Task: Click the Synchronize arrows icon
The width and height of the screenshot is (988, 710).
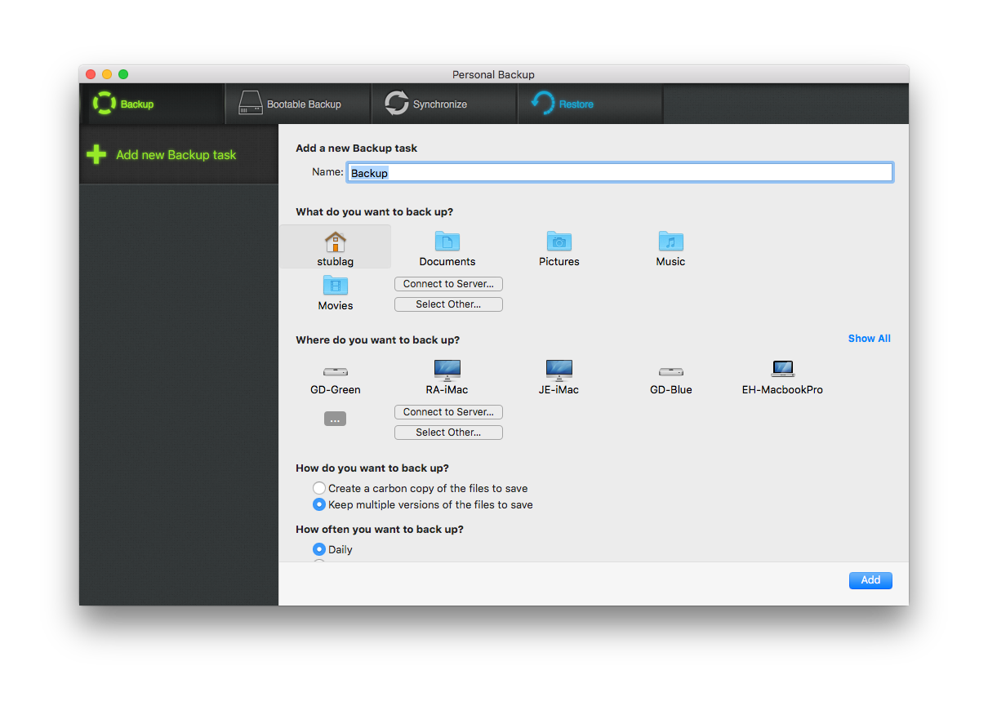Action: 396,104
